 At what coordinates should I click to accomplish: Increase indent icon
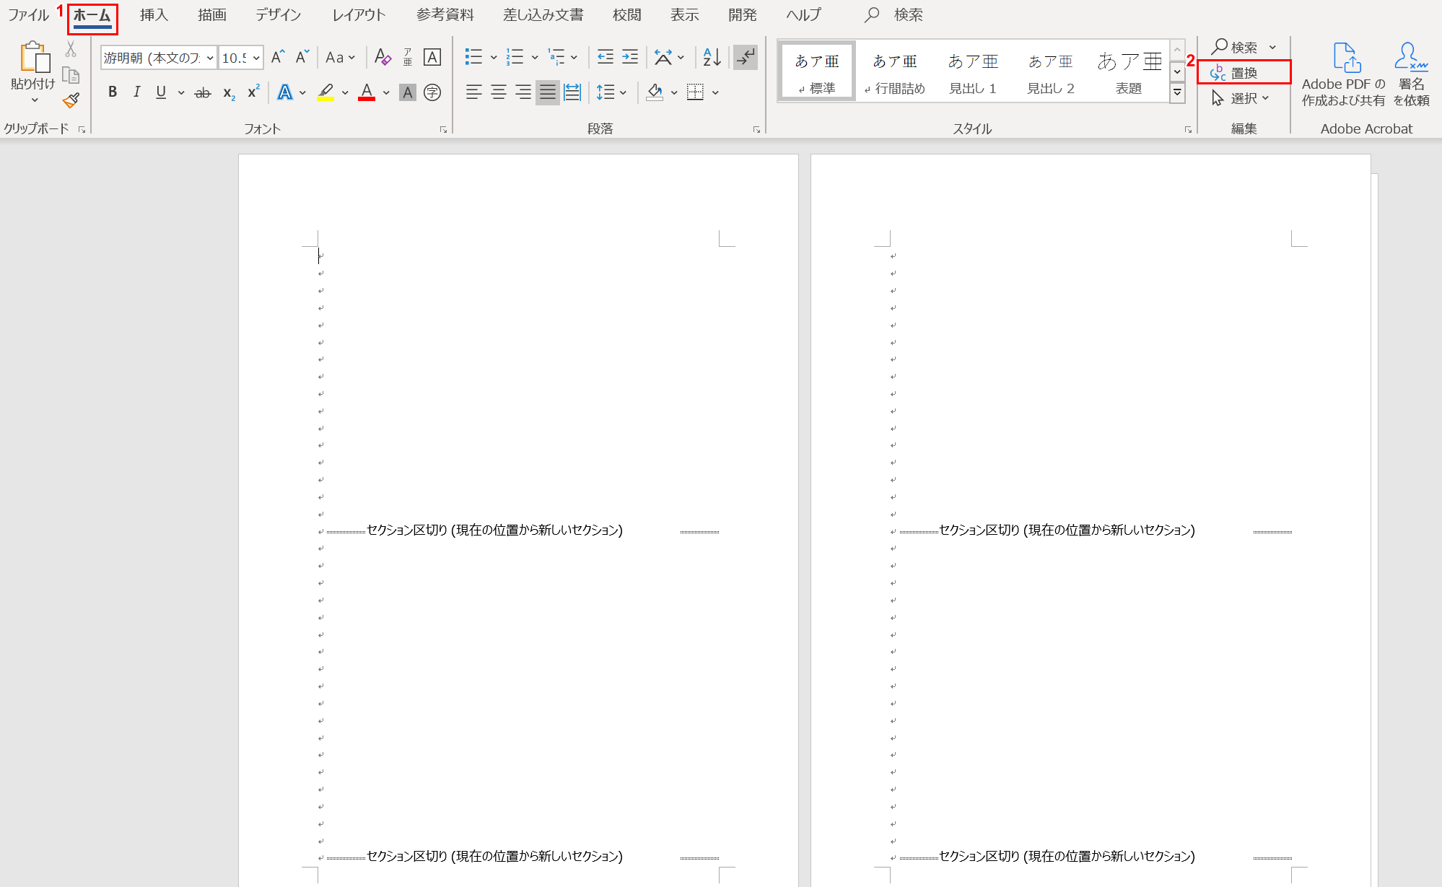[630, 57]
